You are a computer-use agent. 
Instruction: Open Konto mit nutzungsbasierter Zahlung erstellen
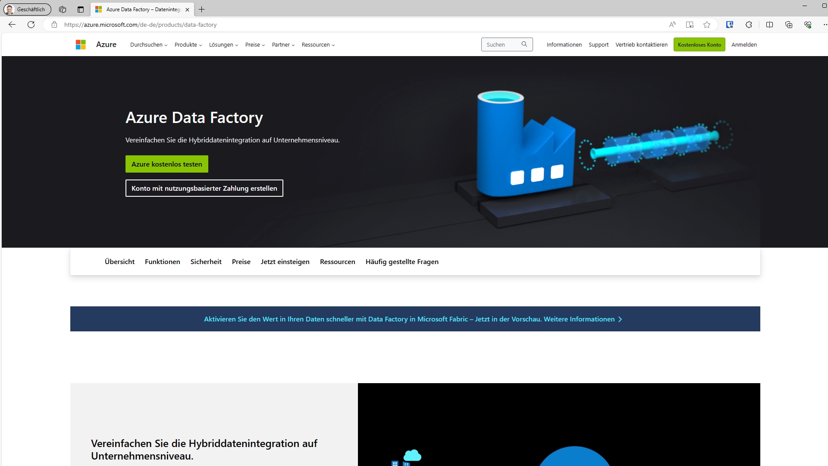(204, 188)
